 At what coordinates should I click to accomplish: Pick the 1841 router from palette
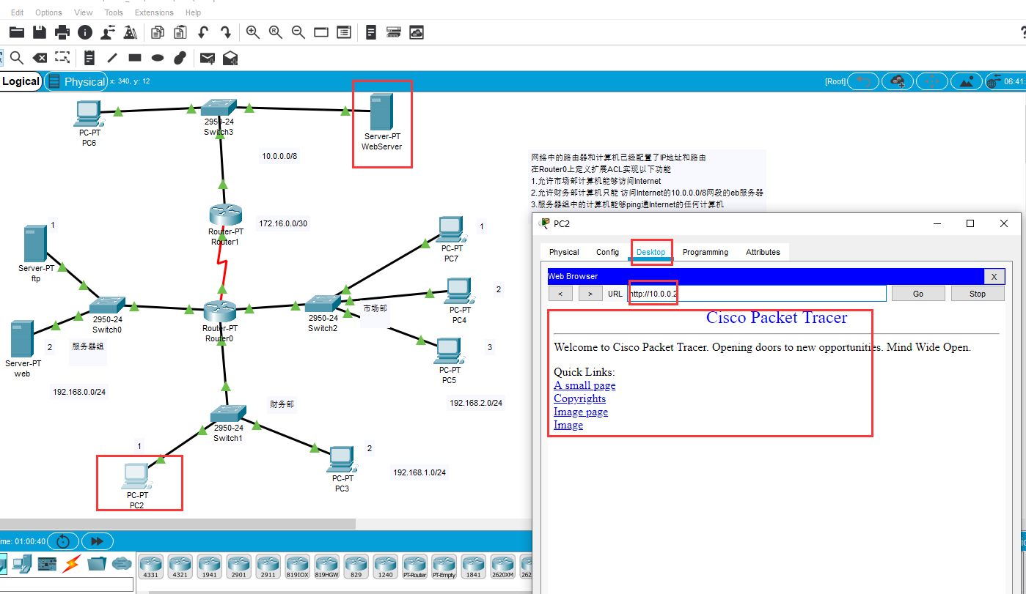(473, 566)
